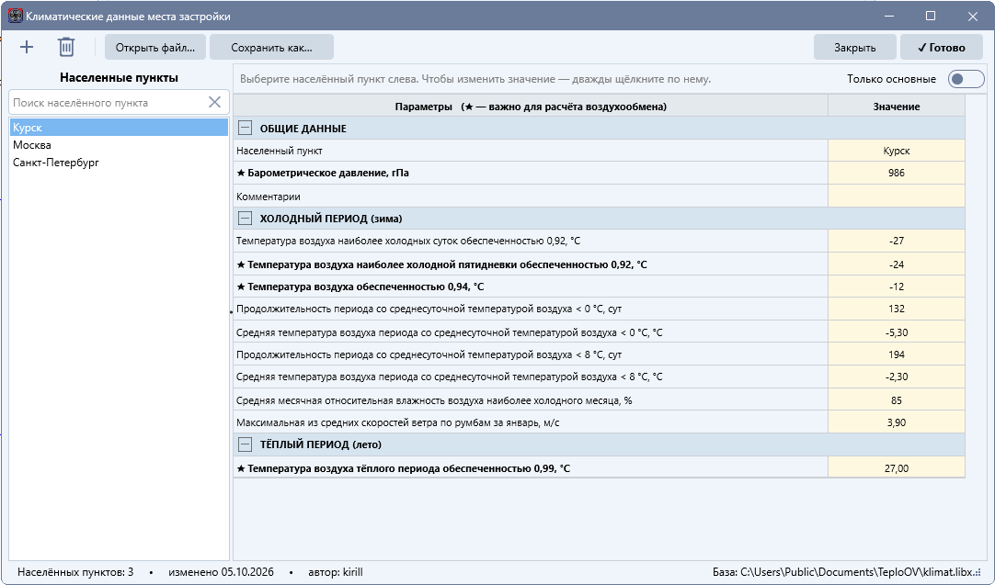995x585 pixels.
Task: Select Москва in the settlements list
Action: click(x=119, y=144)
